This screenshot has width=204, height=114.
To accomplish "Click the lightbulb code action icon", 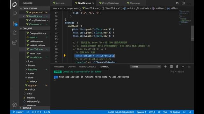I will click(x=64, y=56).
